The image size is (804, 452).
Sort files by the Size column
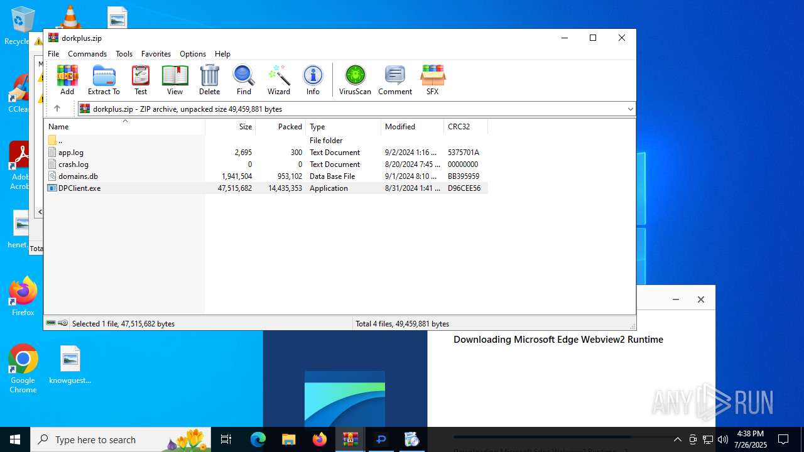[x=230, y=127]
